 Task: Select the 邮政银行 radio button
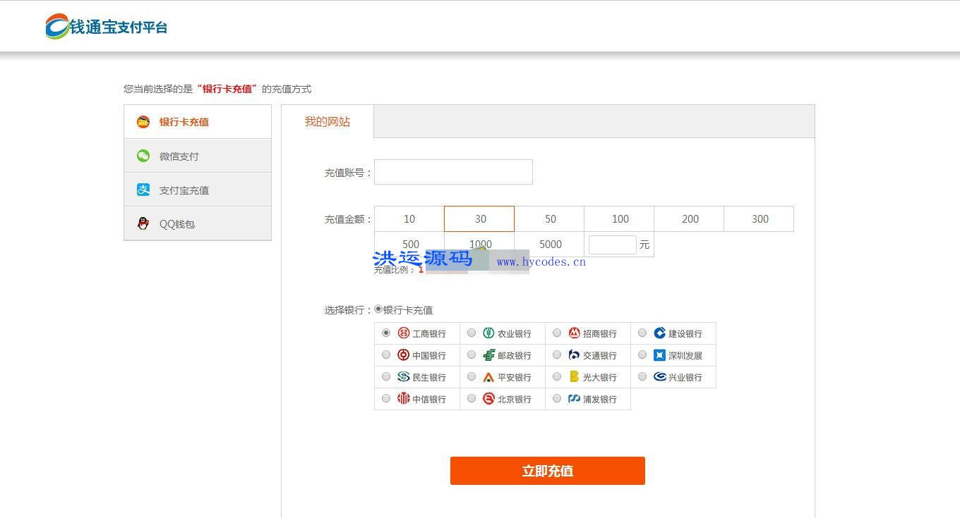[472, 354]
